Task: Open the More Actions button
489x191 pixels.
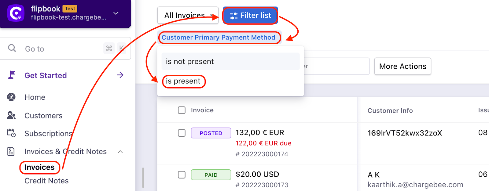Action: point(403,66)
